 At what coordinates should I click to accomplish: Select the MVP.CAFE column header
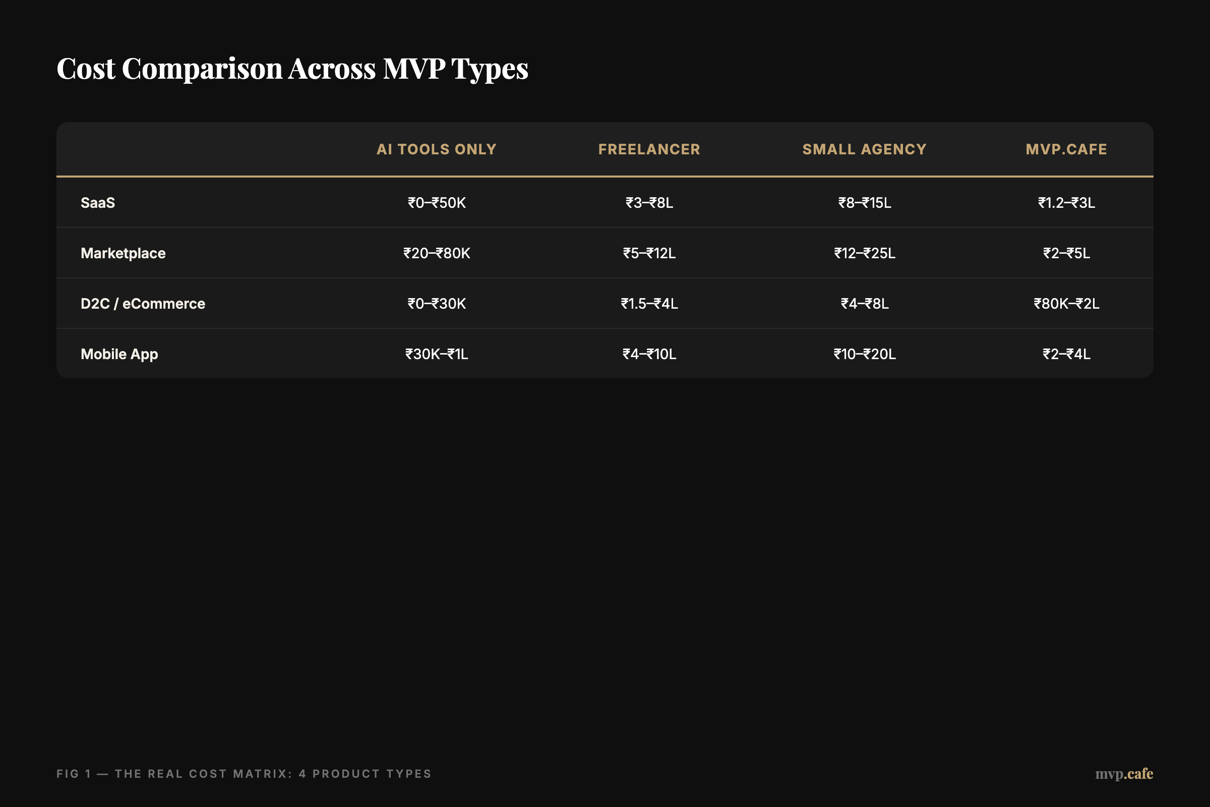[1065, 149]
